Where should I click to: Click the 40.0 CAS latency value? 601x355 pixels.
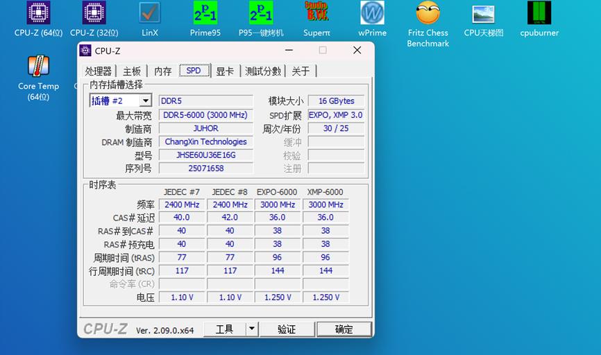(182, 218)
